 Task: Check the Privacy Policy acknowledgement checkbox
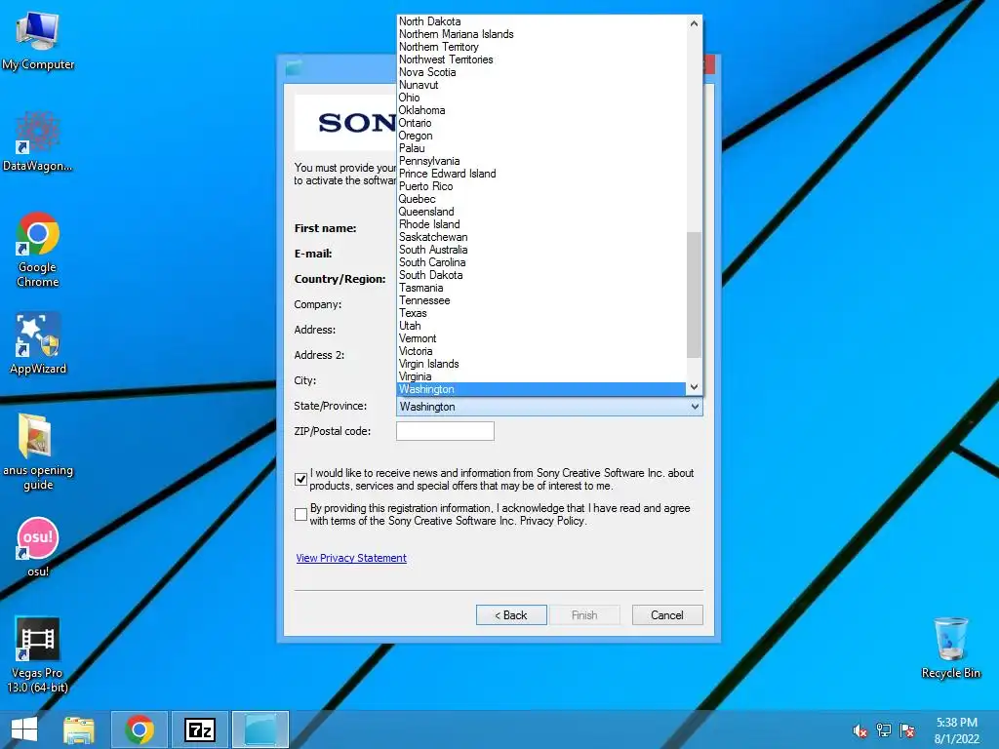pyautogui.click(x=301, y=514)
